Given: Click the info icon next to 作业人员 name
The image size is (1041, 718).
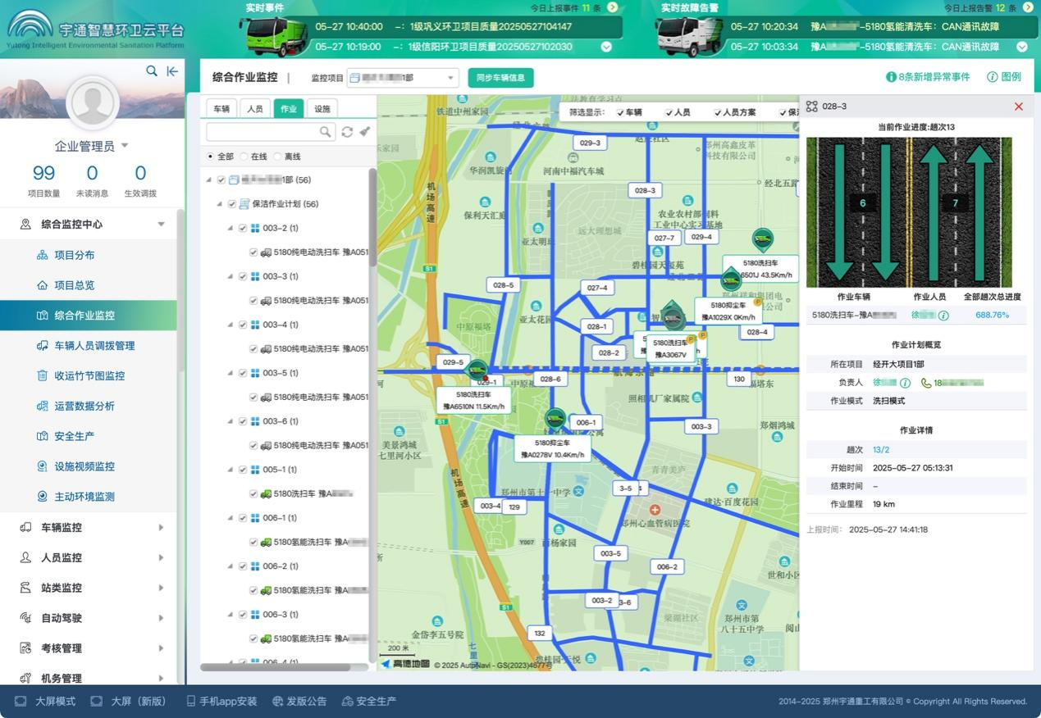Looking at the screenshot, I should point(943,315).
